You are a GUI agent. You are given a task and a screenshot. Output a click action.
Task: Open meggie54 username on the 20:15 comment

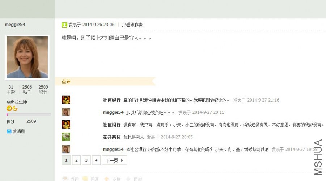point(113,112)
